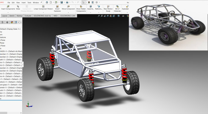Click Edit Appearance color ball icon

point(128,16)
